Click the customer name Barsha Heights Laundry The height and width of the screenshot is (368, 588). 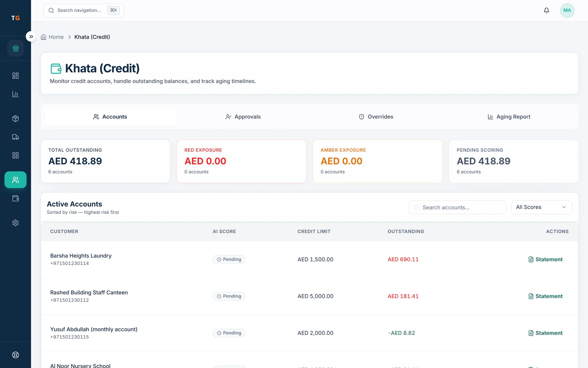[x=81, y=256]
